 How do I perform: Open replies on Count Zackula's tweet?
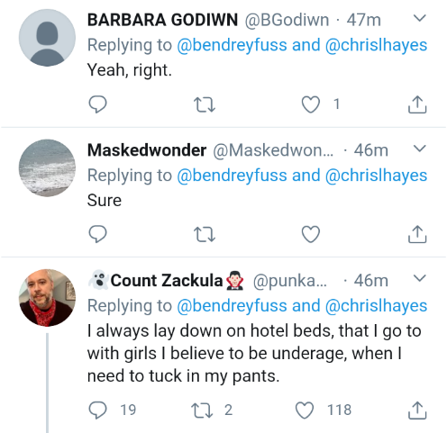[97, 410]
